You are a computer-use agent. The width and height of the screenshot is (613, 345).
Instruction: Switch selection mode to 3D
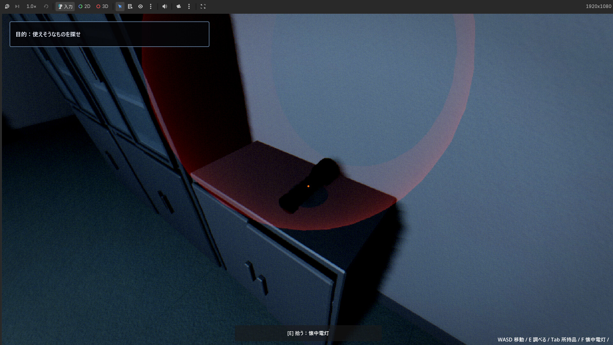point(102,6)
